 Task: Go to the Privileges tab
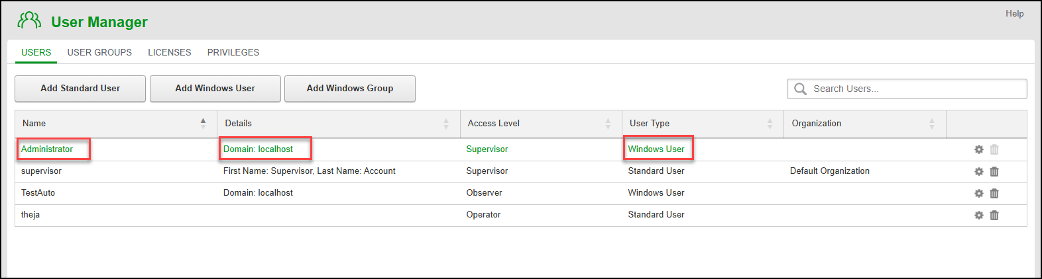(x=233, y=52)
